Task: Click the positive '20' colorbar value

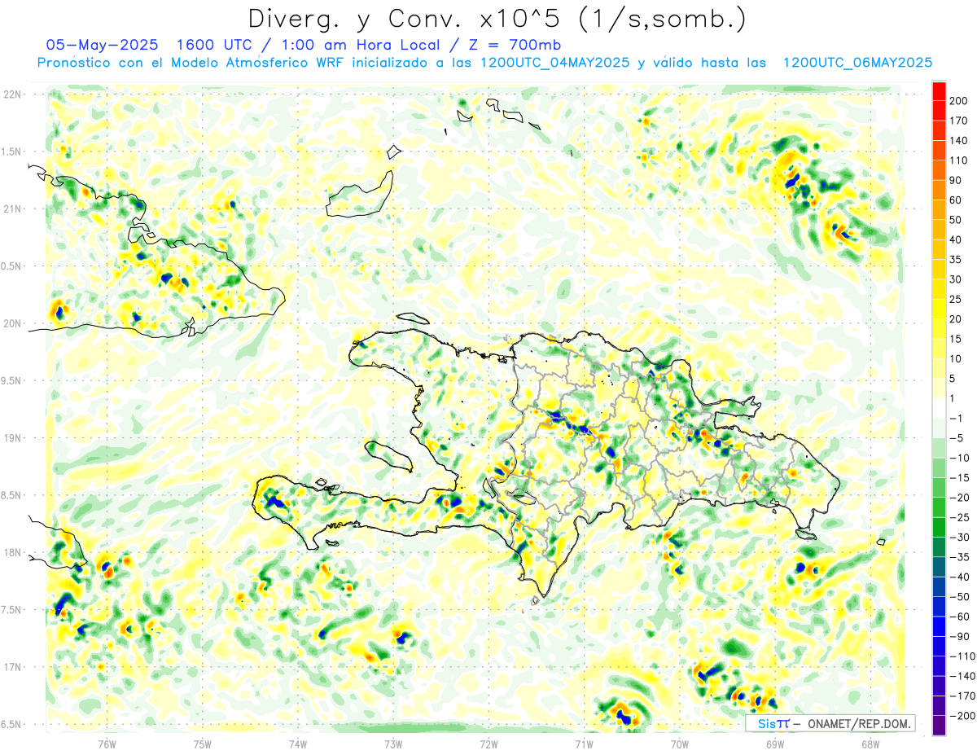Action: pyautogui.click(x=956, y=319)
